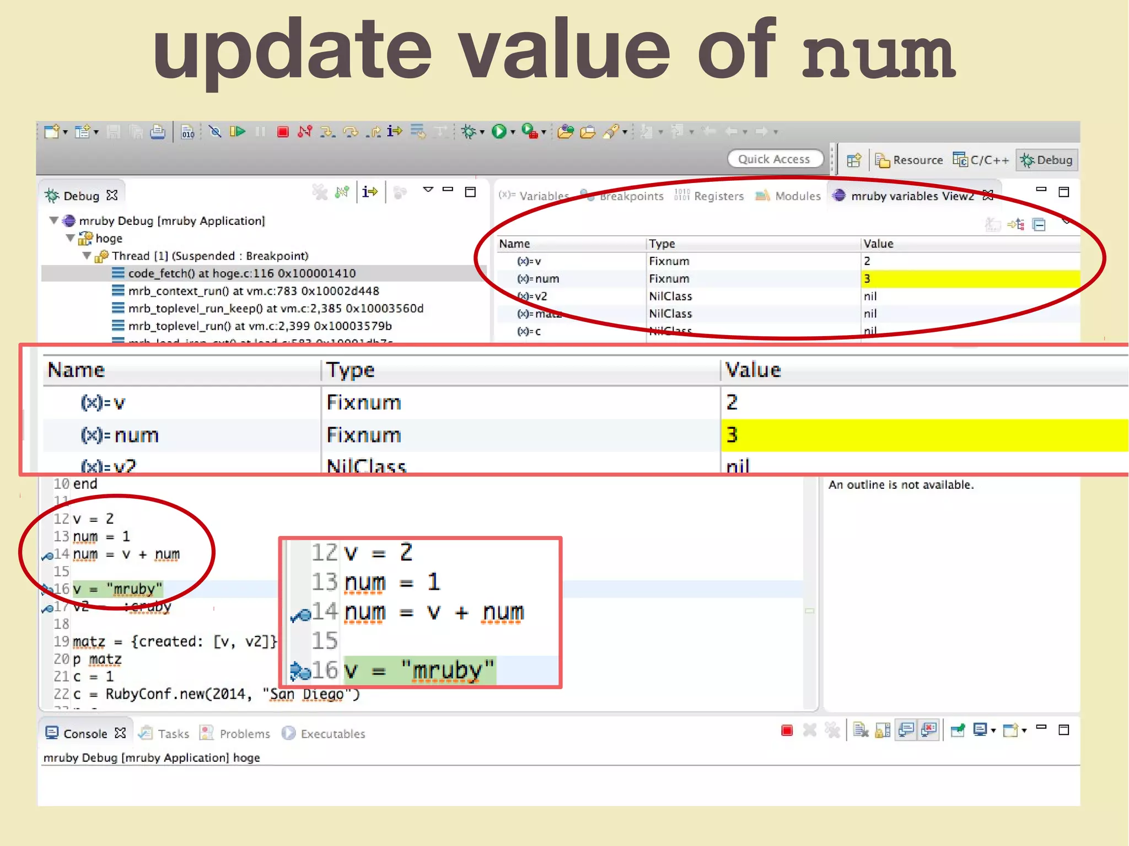This screenshot has height=846, width=1129.
Task: Select the Debug view tab
Action: tap(81, 196)
